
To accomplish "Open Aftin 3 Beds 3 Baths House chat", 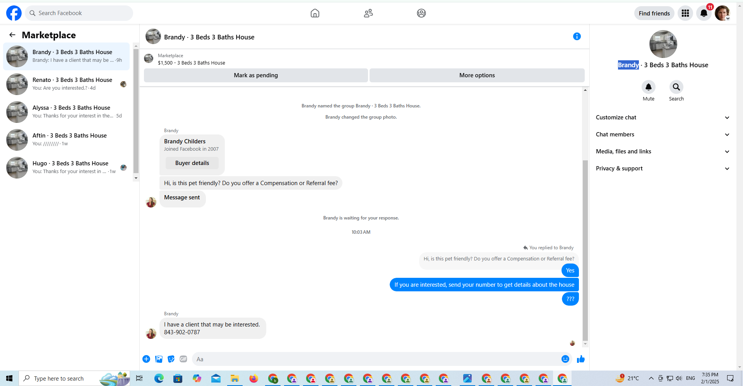I will [x=67, y=140].
